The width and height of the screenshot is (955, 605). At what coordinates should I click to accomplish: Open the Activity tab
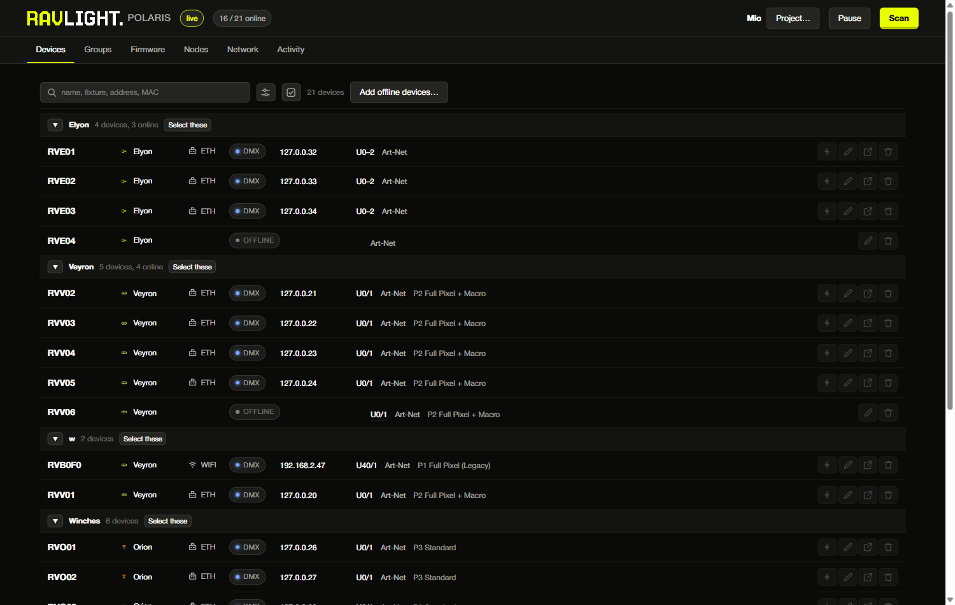click(x=290, y=50)
